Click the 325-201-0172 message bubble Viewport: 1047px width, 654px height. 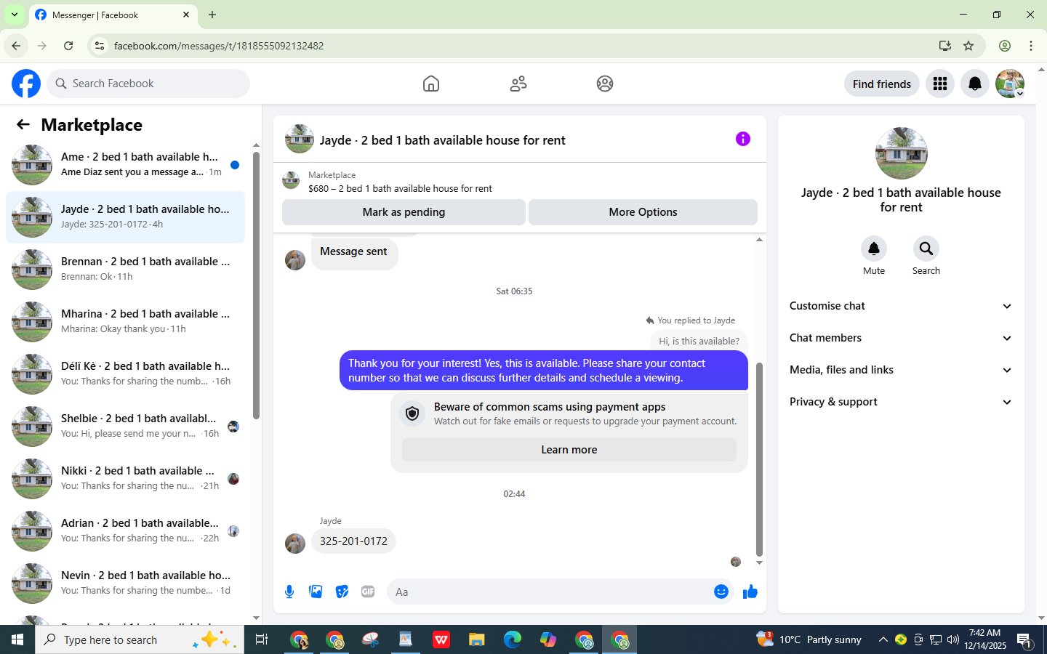[x=353, y=541]
